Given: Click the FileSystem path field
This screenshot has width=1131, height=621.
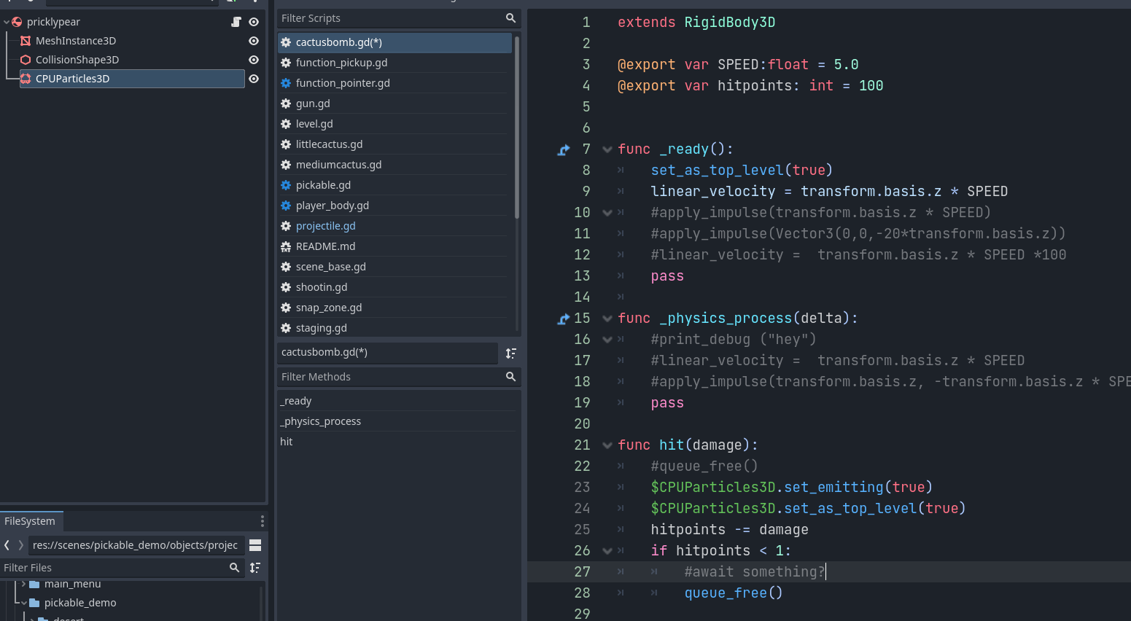Looking at the screenshot, I should click(136, 545).
